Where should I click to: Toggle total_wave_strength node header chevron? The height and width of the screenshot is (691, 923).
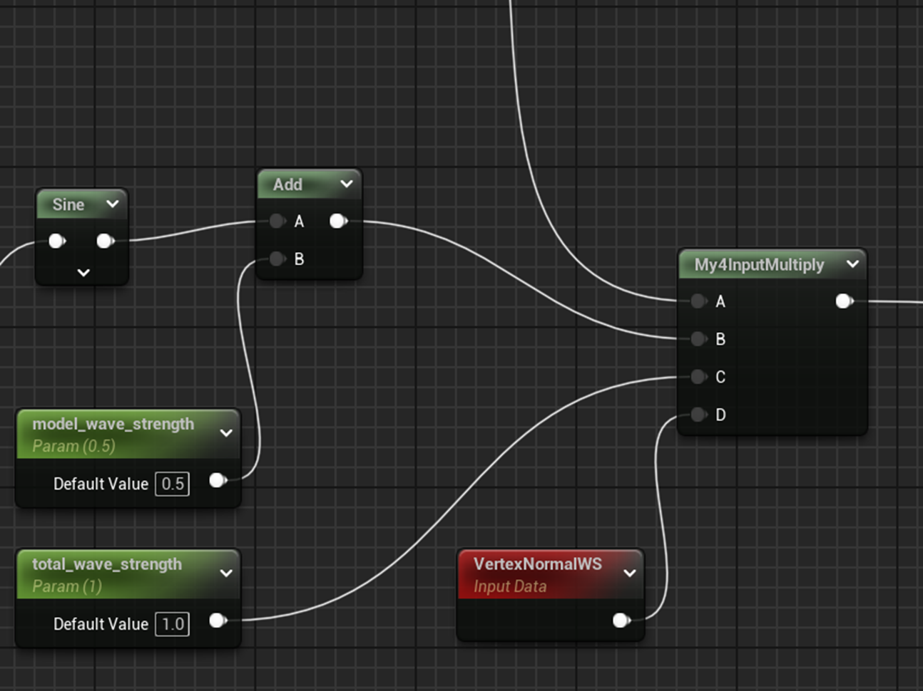pyautogui.click(x=226, y=573)
